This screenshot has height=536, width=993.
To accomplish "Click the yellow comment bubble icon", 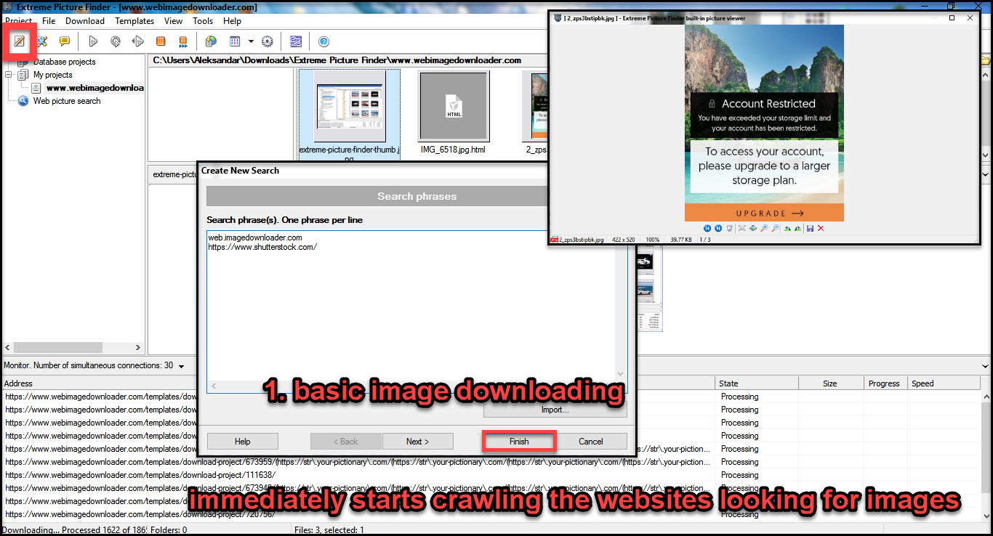I will (65, 41).
